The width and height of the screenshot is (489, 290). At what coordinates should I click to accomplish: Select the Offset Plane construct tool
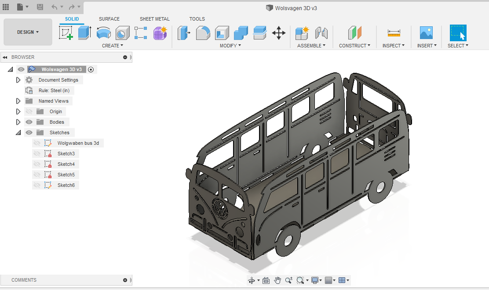(x=354, y=32)
